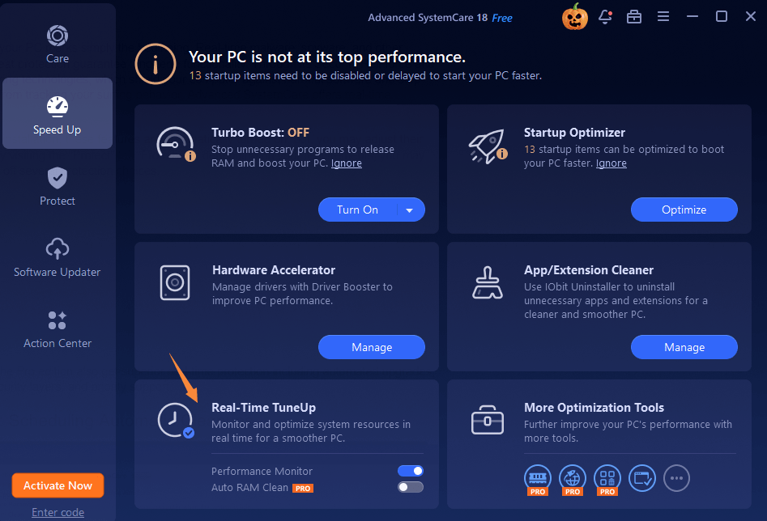Open the first PRO RAM tool icon
The width and height of the screenshot is (767, 521).
pos(538,480)
